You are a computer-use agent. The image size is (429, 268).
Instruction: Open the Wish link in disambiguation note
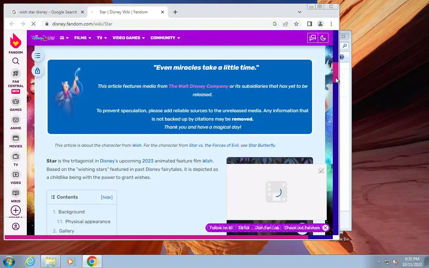point(137,145)
